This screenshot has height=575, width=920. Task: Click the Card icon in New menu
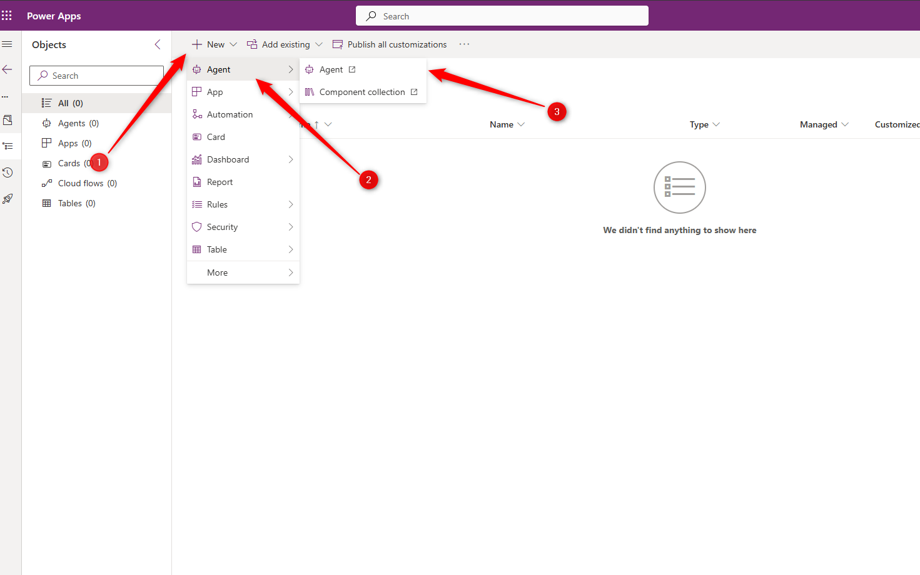coord(196,137)
